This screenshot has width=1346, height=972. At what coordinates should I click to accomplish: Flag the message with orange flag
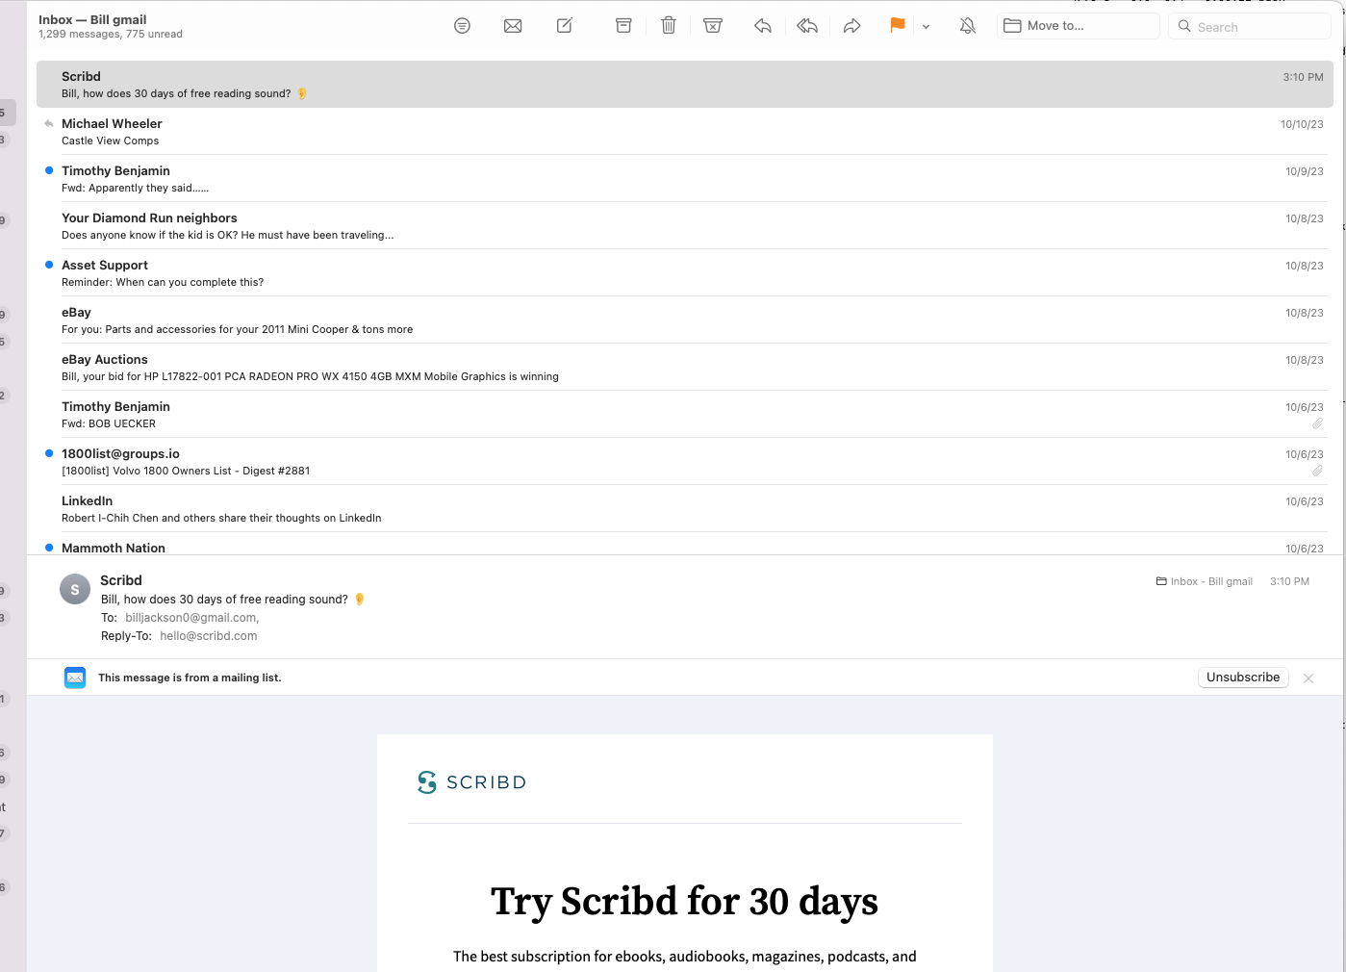coord(897,26)
